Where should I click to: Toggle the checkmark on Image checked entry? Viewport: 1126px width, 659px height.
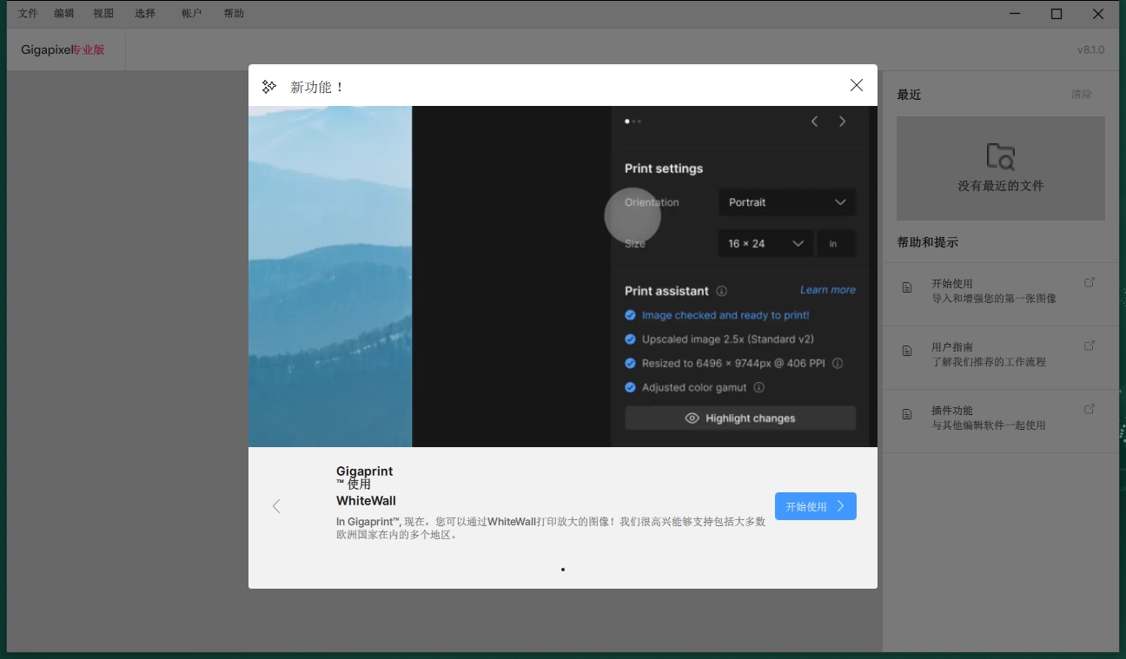631,314
